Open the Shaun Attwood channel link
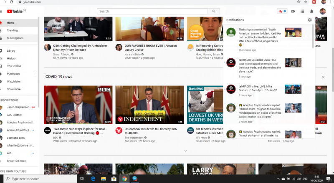 (62, 54)
